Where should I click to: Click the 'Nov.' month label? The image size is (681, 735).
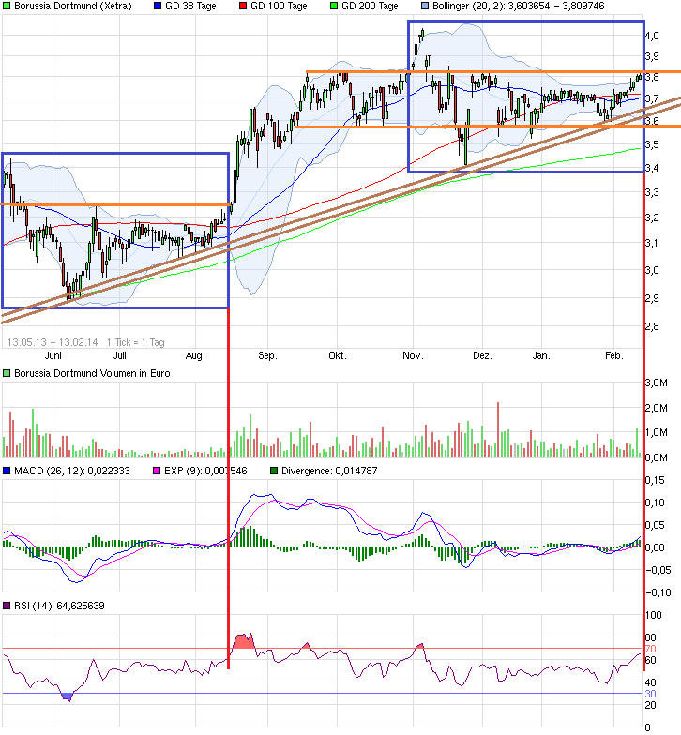click(413, 355)
